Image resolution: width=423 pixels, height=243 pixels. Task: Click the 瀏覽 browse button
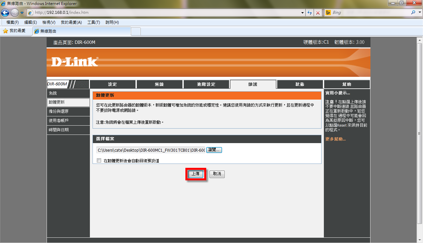214,150
